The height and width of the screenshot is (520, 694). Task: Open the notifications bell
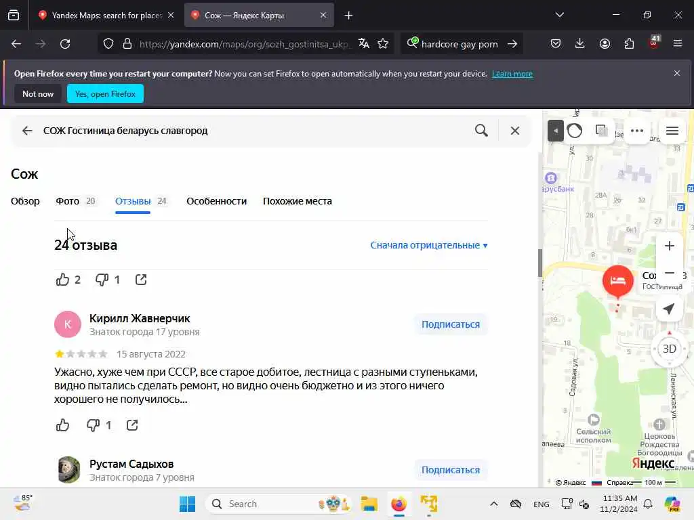click(648, 504)
